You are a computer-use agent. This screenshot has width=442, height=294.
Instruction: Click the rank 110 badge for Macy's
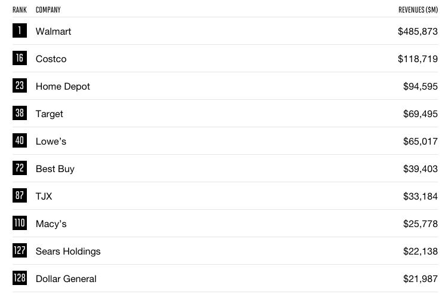pos(20,223)
